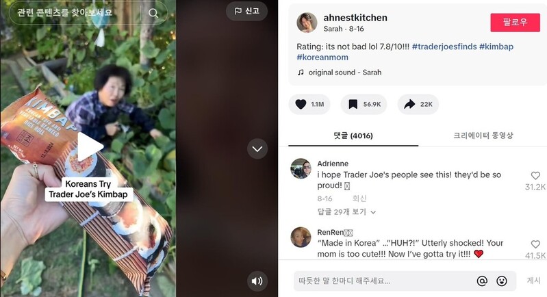The image size is (547, 297).
Task: Click the search magnifier icon
Action: click(x=153, y=13)
